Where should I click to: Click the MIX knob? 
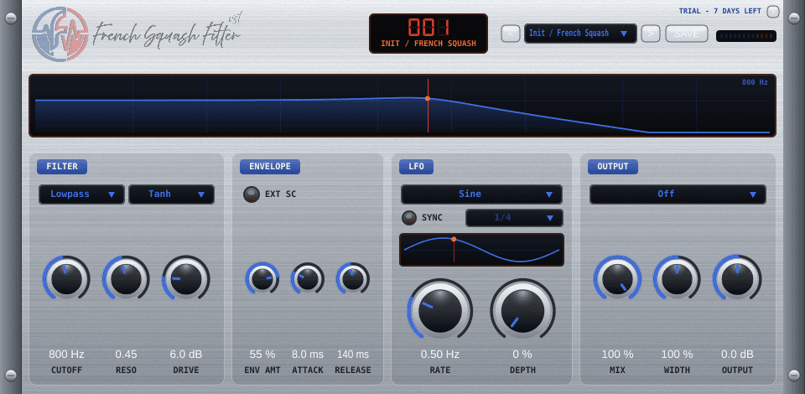tap(618, 279)
